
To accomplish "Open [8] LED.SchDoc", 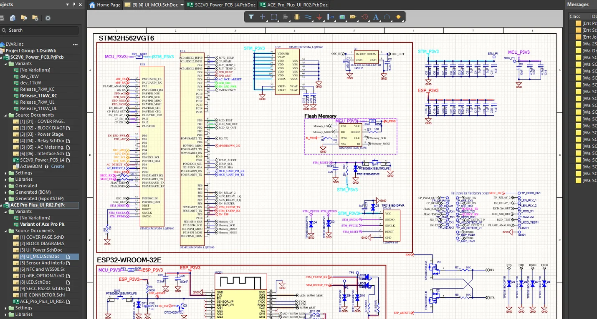I will coord(35,282).
